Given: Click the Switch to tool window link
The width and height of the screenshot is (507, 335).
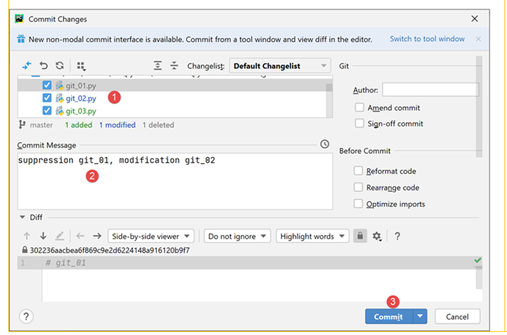Looking at the screenshot, I should point(427,39).
